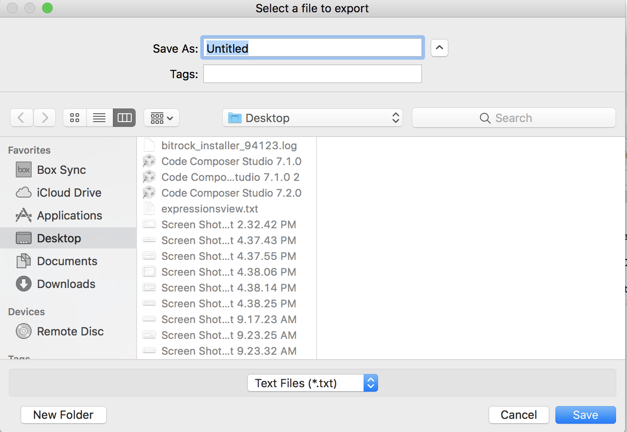Select Documents in Favorites sidebar
This screenshot has width=627, height=432.
tap(67, 261)
